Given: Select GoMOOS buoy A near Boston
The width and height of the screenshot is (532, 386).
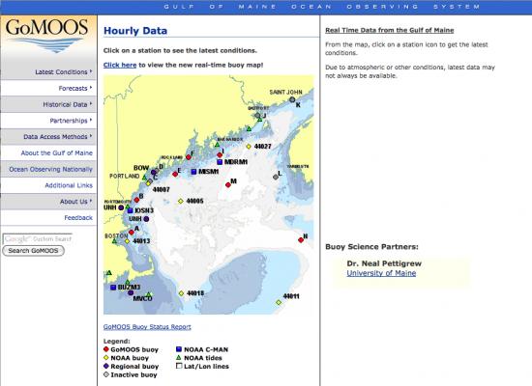Looking at the screenshot, I should (132, 233).
